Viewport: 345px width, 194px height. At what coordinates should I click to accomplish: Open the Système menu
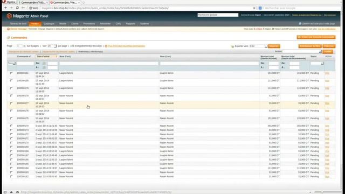[x=144, y=24]
